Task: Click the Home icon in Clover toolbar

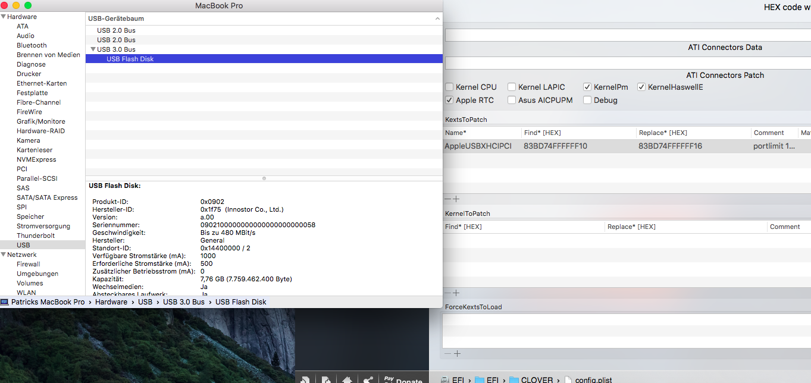Action: pos(347,379)
